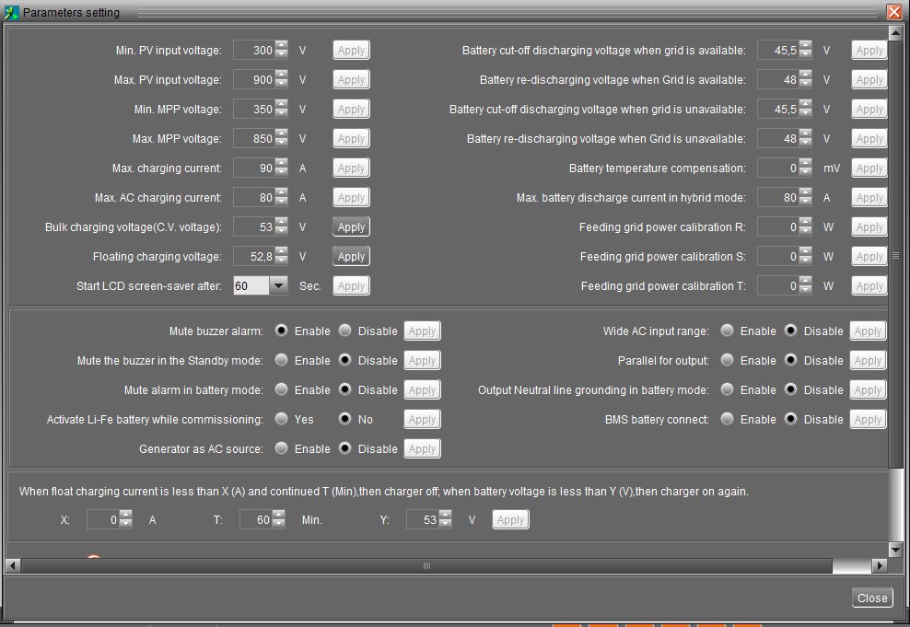
Task: Increase the T minutes value
Action: pyautogui.click(x=279, y=515)
